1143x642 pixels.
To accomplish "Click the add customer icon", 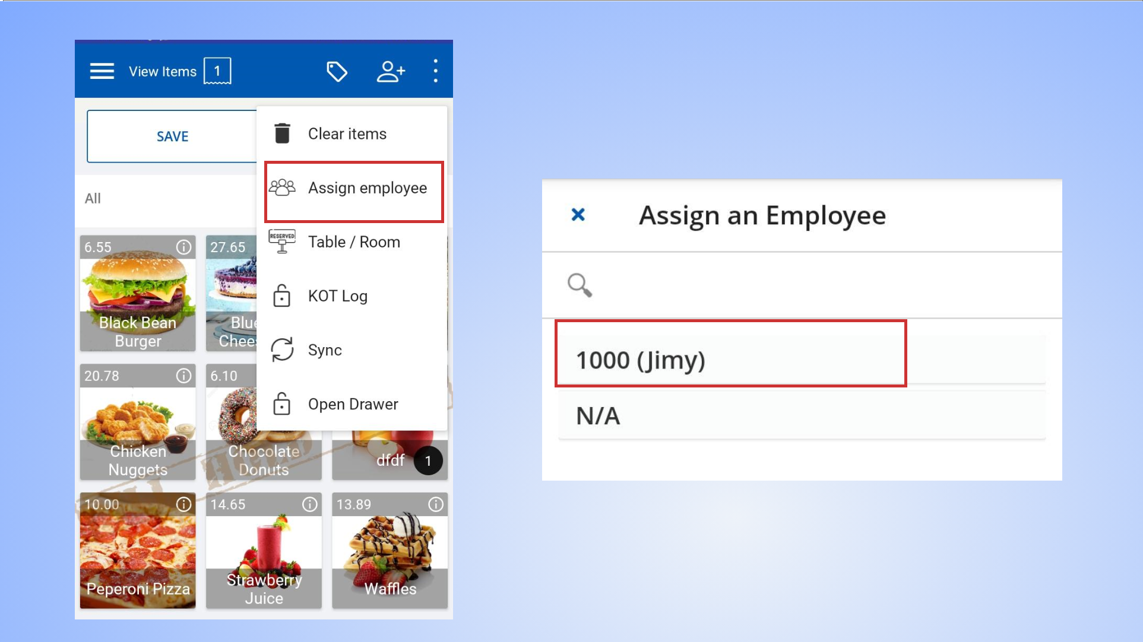I will point(391,72).
